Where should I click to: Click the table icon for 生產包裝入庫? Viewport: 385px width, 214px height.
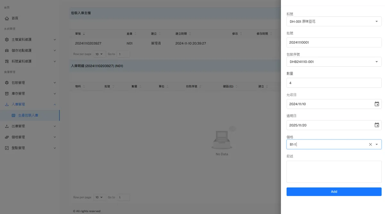(x=13, y=115)
